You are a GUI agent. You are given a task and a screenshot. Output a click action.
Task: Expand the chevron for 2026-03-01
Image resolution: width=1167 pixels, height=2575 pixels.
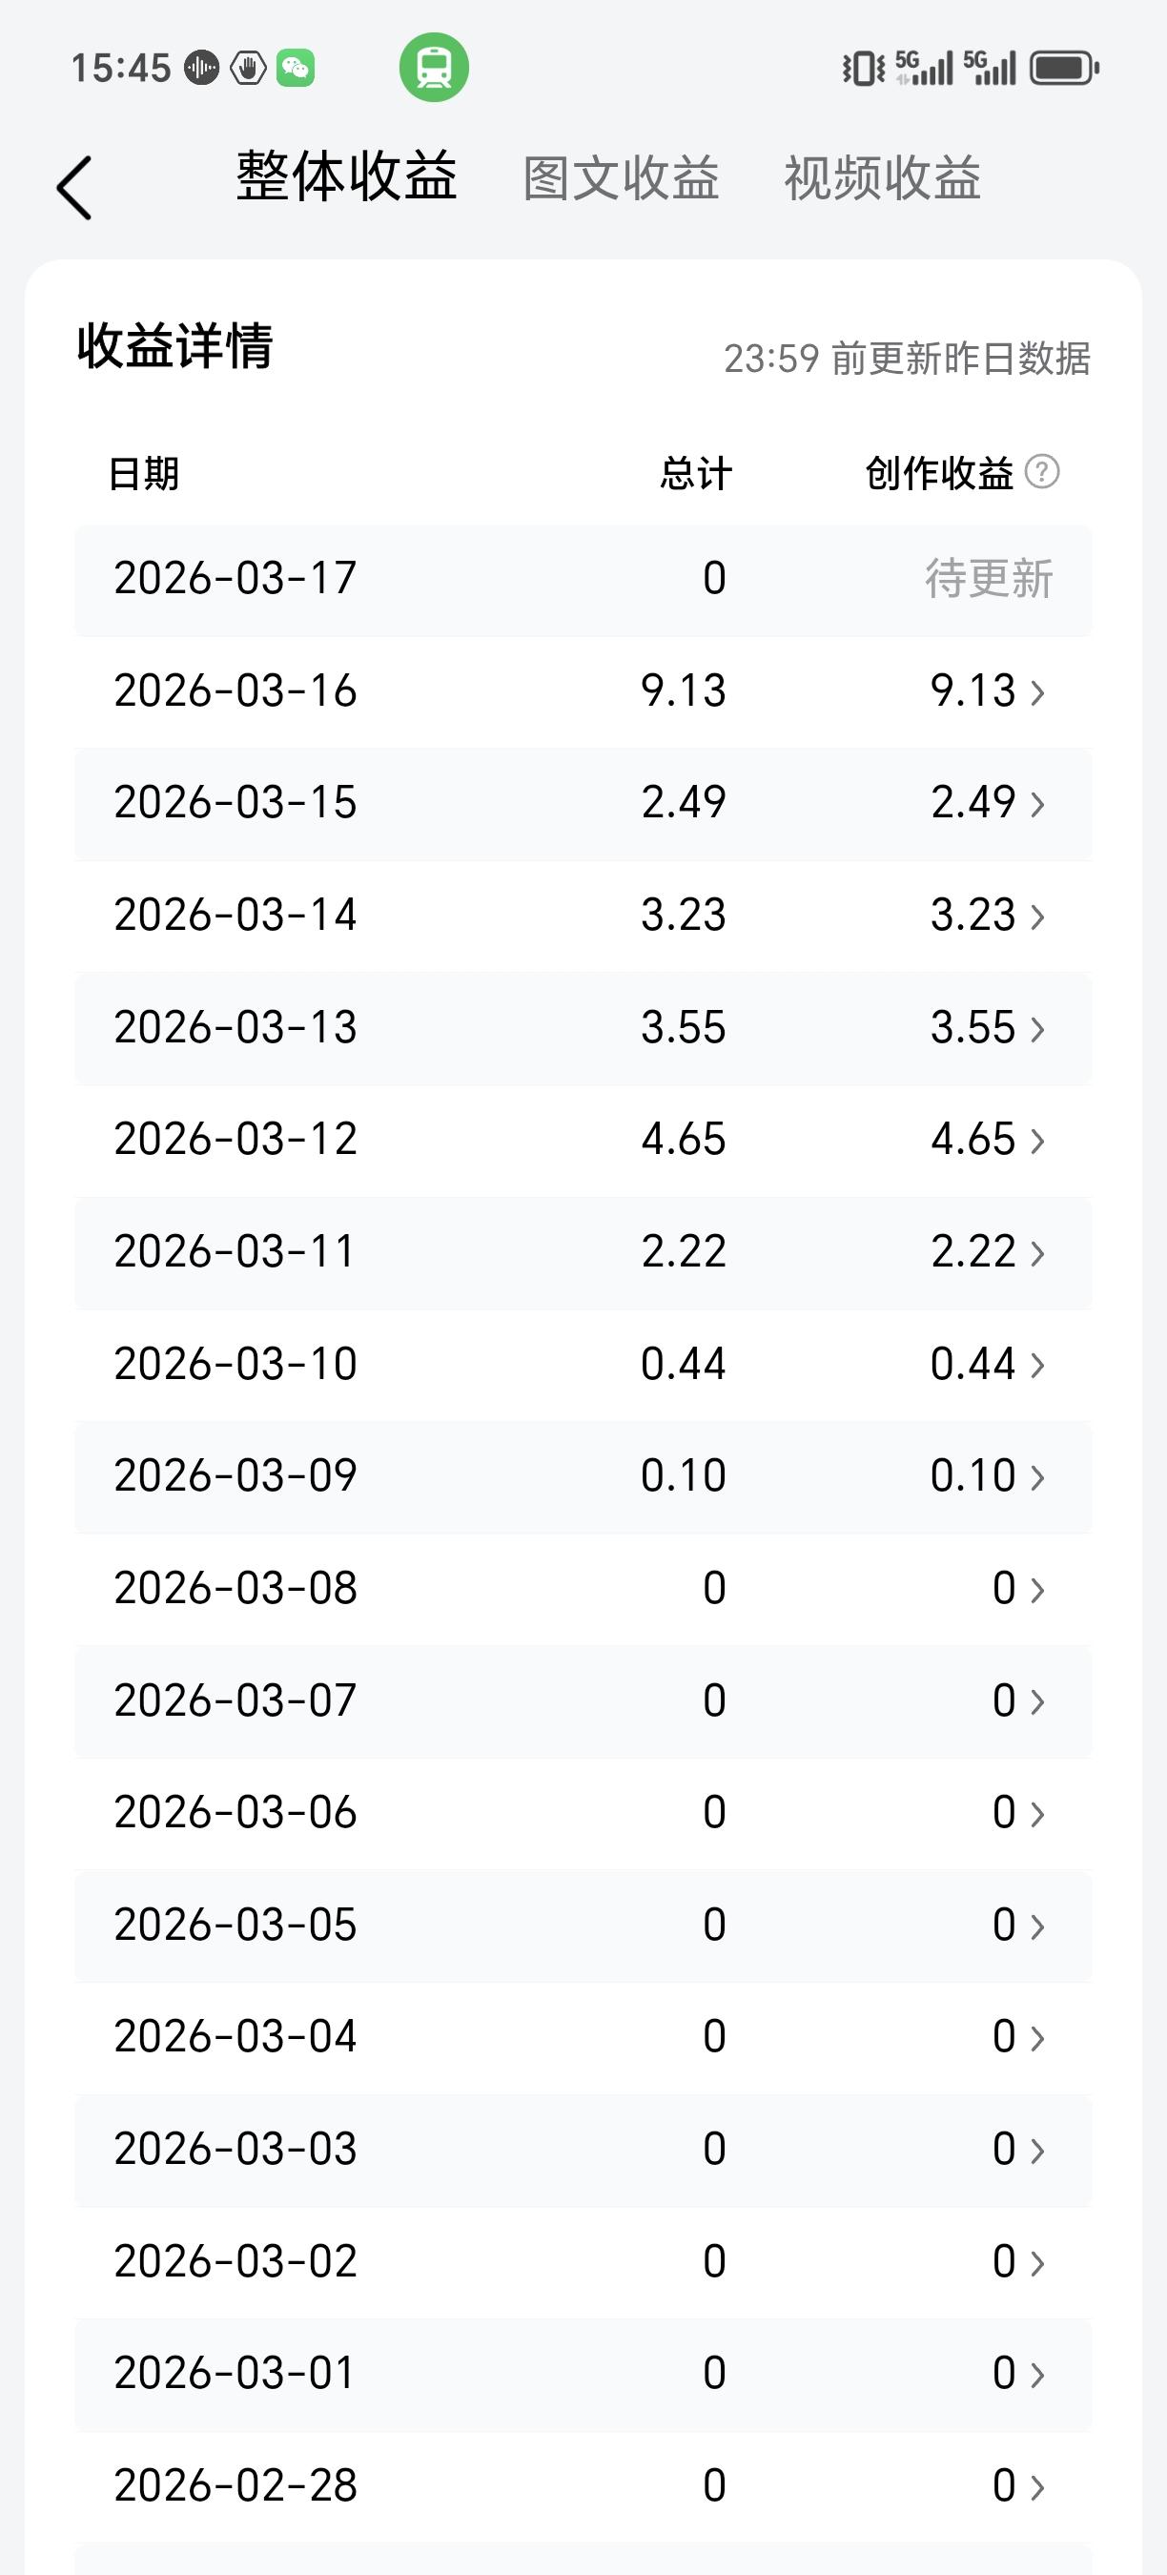click(1037, 2375)
